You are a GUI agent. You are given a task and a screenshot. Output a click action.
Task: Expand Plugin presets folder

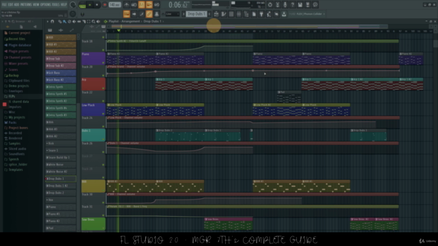pos(18,51)
